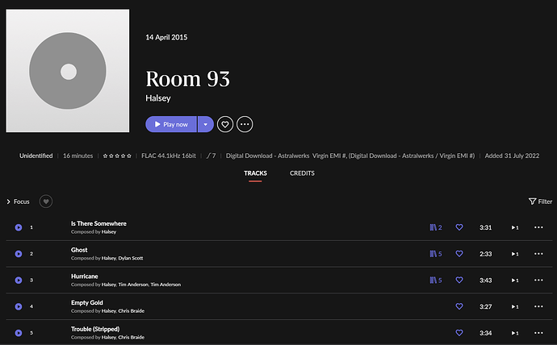Open more options for Empty Gold track
Screen dimensions: 557x345
pos(538,306)
